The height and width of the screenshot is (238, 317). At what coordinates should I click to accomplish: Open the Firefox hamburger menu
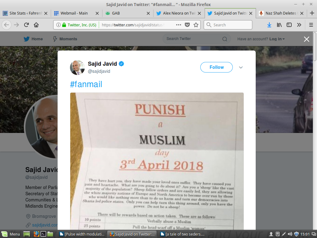coord(311,25)
